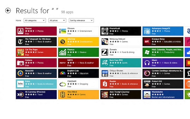190x119 pixels.
Task: Open the Sort by relevance dropdown
Action: coord(81,20)
